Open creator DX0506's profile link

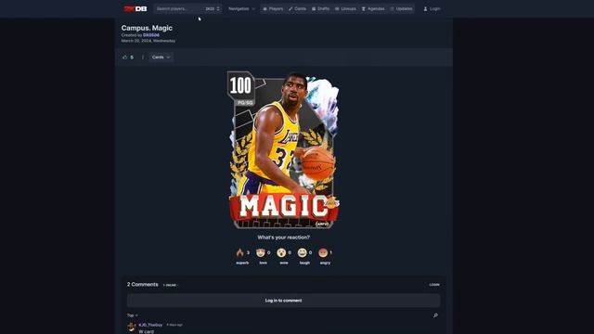(x=151, y=35)
